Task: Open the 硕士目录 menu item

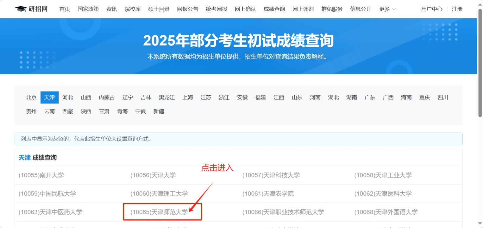Action: pyautogui.click(x=159, y=9)
